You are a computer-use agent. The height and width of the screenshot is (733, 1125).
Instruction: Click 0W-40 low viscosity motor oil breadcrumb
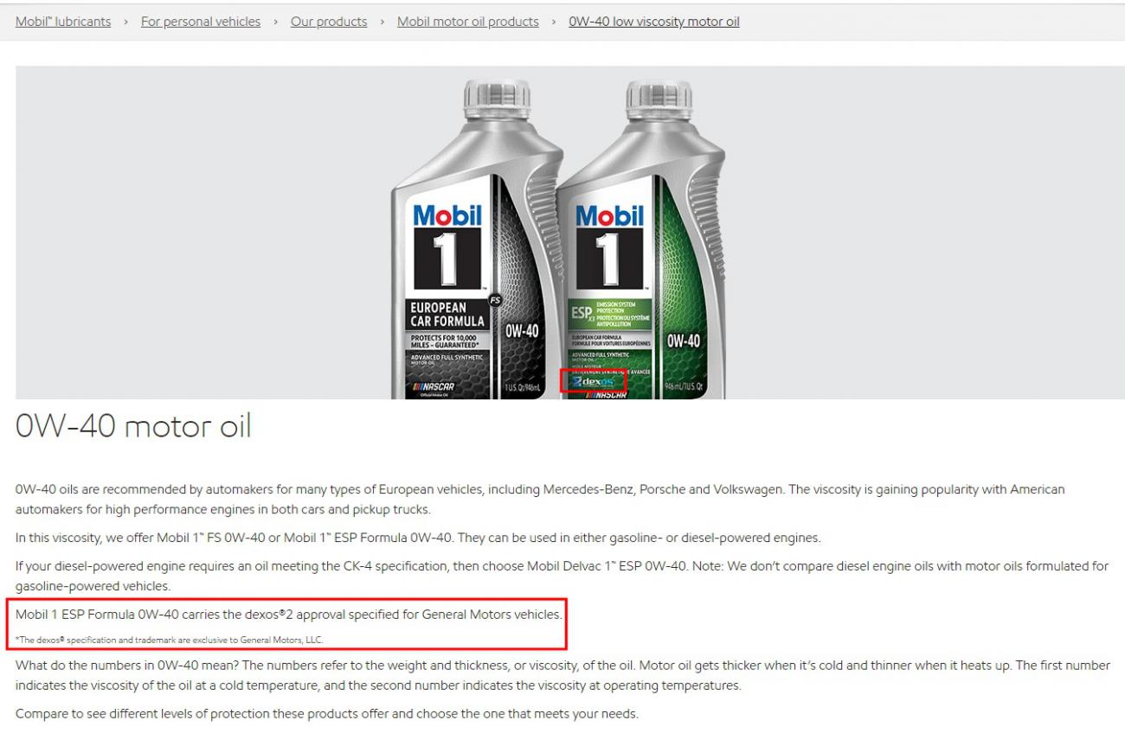point(654,22)
